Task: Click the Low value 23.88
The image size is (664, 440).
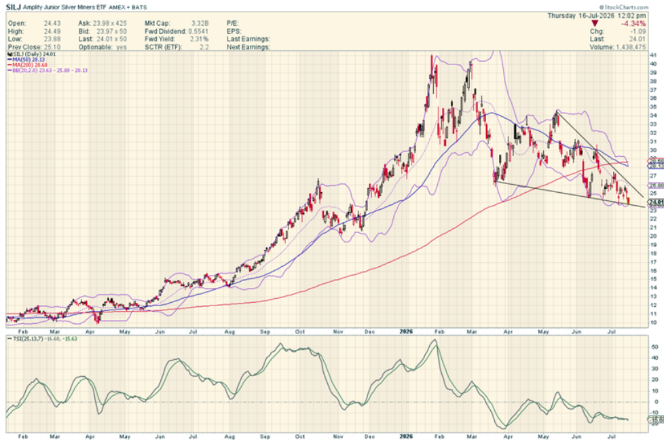Action: tap(52, 39)
